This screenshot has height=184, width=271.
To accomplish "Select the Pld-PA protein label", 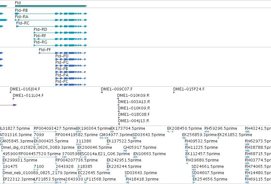I will pyautogui.click(x=62, y=75).
